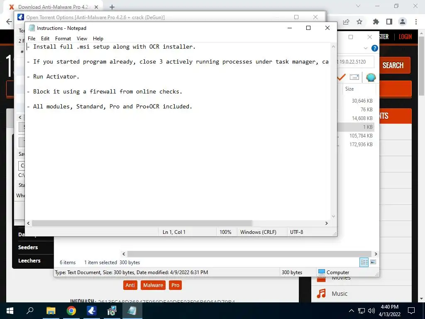Image resolution: width=425 pixels, height=319 pixels.
Task: Close the Download Anti-Malware Pro browser tab
Action: (96, 7)
